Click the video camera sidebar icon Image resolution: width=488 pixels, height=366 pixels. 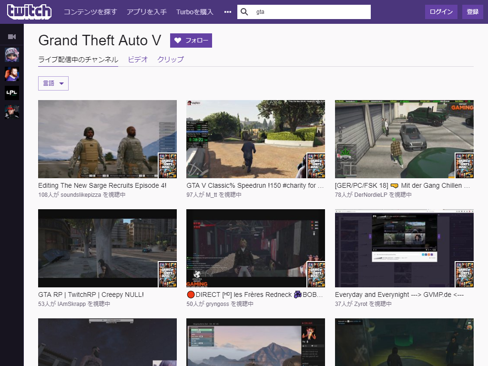(x=12, y=37)
